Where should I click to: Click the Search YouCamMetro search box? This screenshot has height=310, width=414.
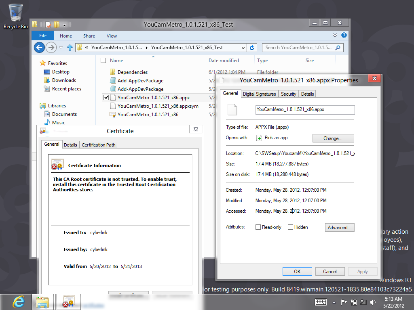coord(299,48)
